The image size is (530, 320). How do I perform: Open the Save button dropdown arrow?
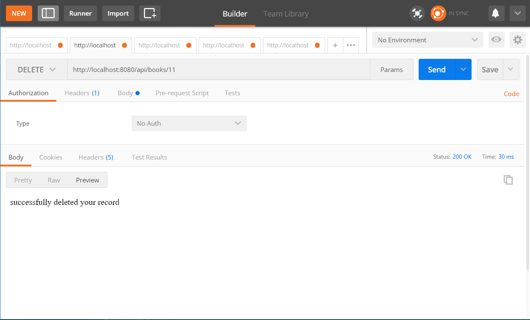(511, 70)
